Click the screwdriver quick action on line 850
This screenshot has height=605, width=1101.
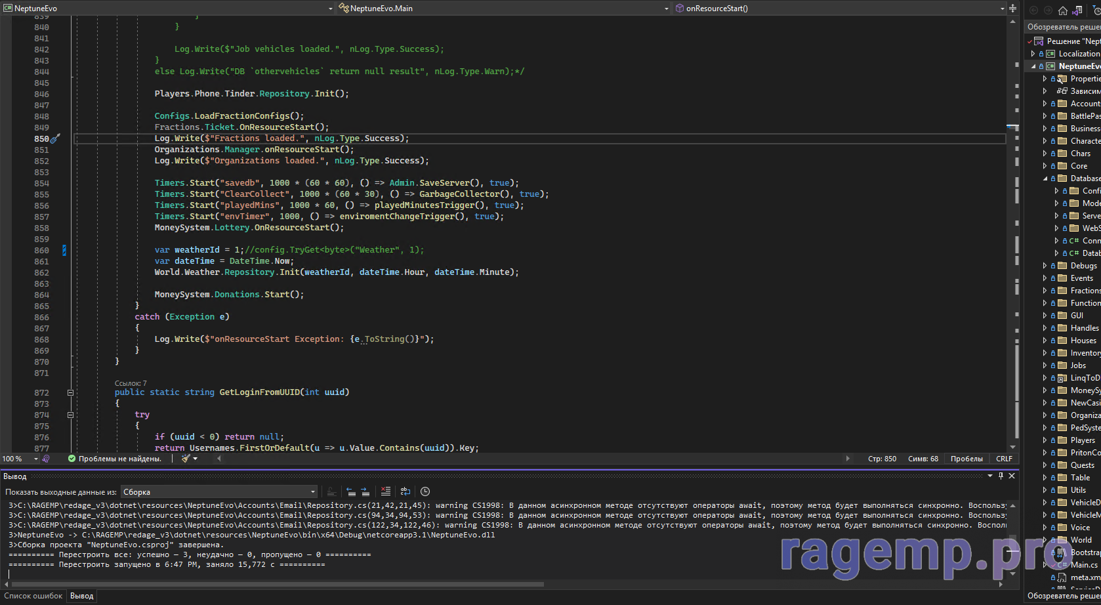point(56,138)
